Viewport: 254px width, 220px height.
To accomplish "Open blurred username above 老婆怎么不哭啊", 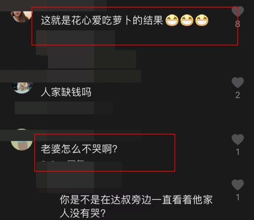I will [x=71, y=135].
